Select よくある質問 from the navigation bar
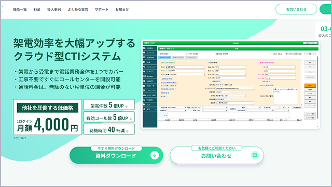The image size is (332, 187). coord(78,9)
